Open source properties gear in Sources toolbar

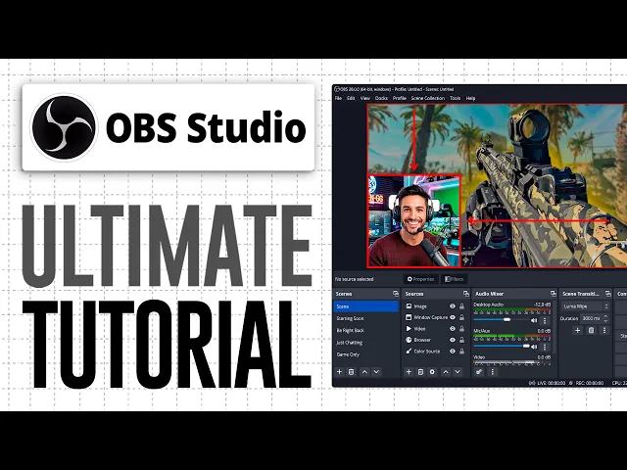click(x=432, y=372)
